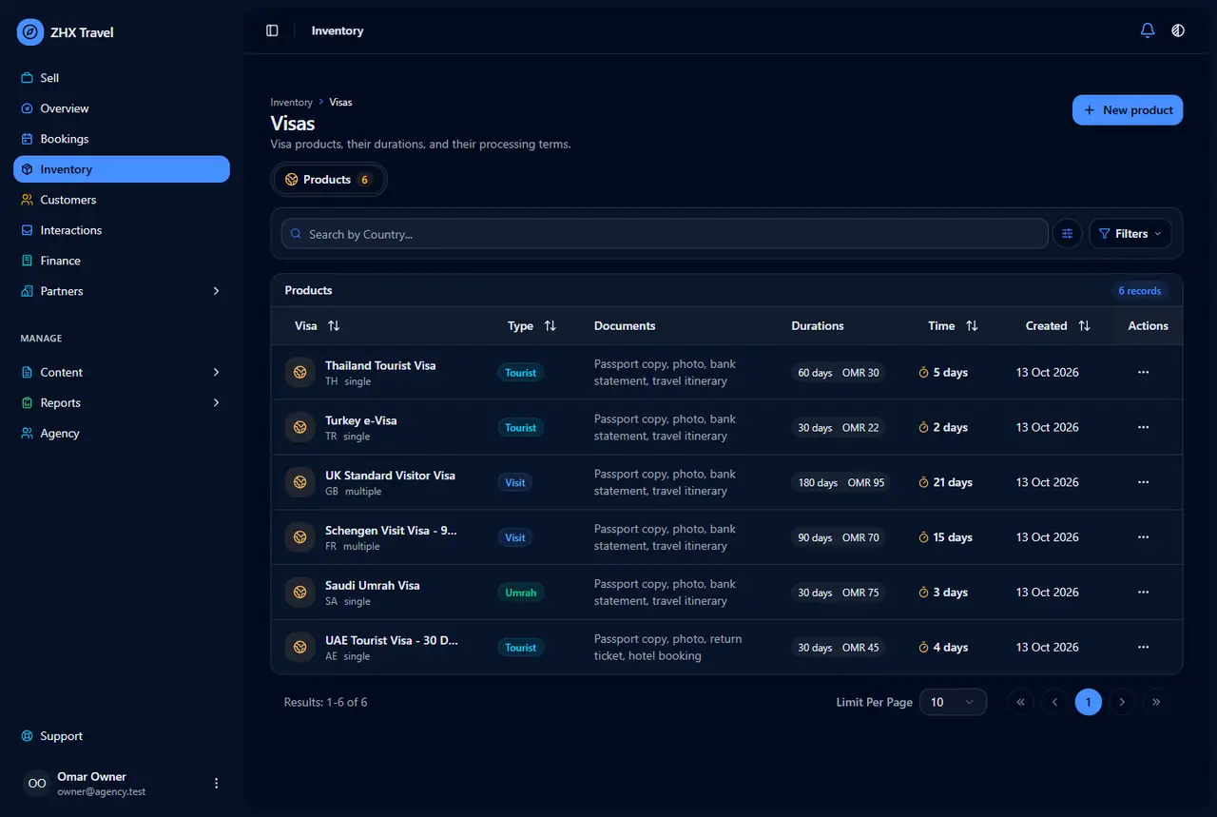The width and height of the screenshot is (1217, 817).
Task: Click the Thailand Tourist Visa product icon
Action: coord(300,373)
